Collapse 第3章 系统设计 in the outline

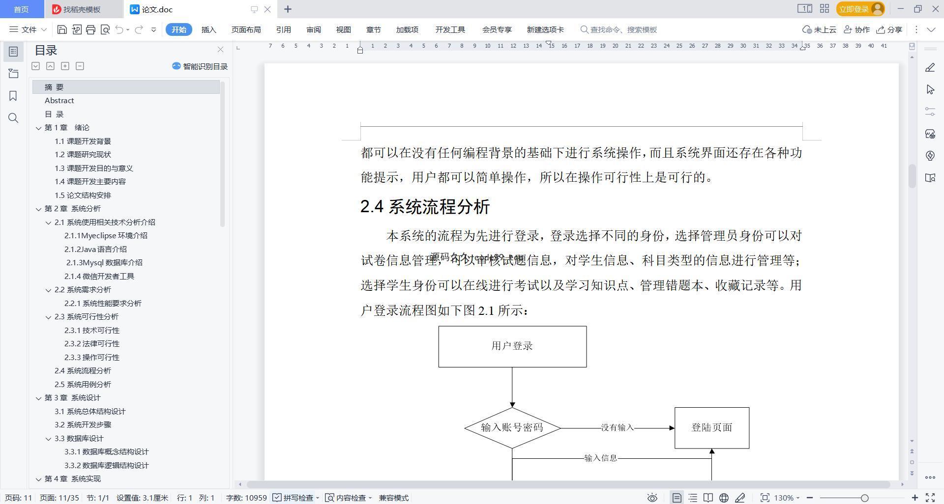pyautogui.click(x=38, y=398)
